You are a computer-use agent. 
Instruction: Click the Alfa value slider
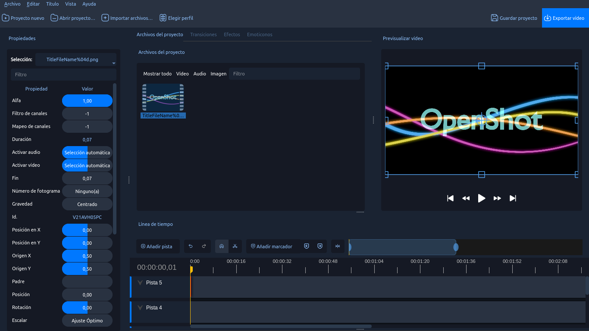point(87,101)
